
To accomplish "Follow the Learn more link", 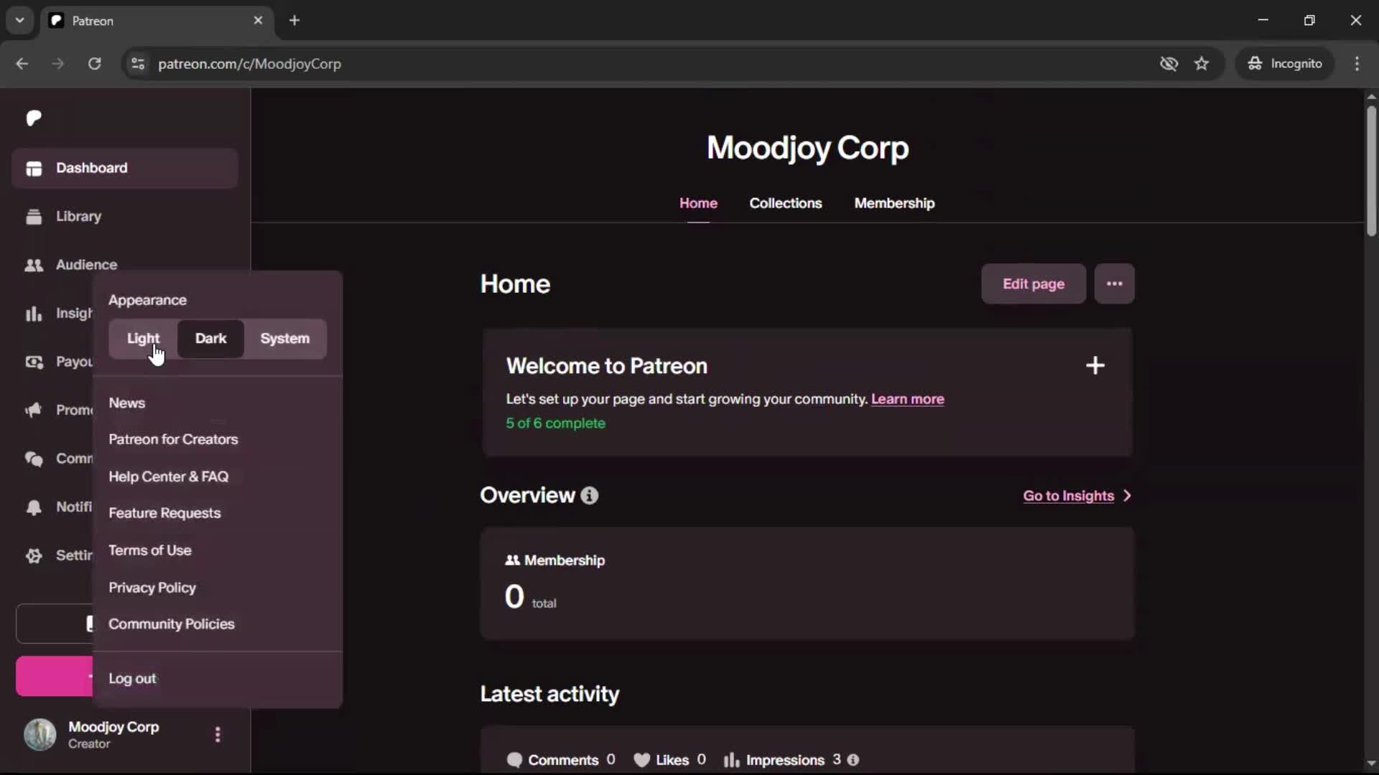I will click(x=907, y=399).
